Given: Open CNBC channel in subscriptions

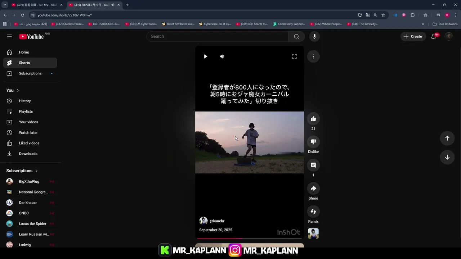Looking at the screenshot, I should [x=30, y=213].
